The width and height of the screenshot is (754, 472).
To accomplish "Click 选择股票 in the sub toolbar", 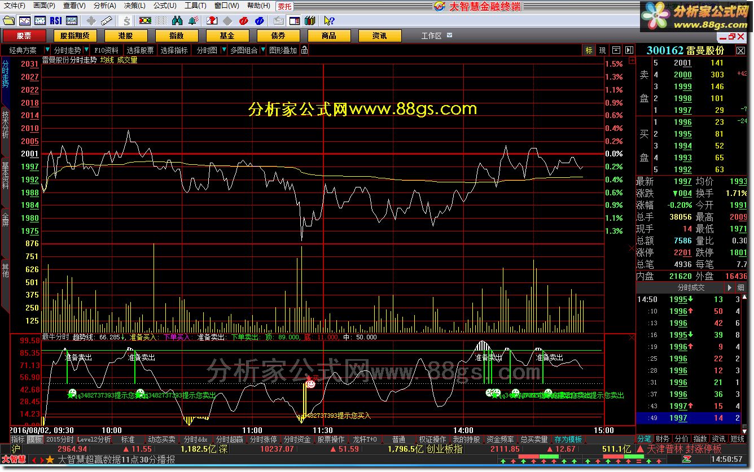I will 140,50.
